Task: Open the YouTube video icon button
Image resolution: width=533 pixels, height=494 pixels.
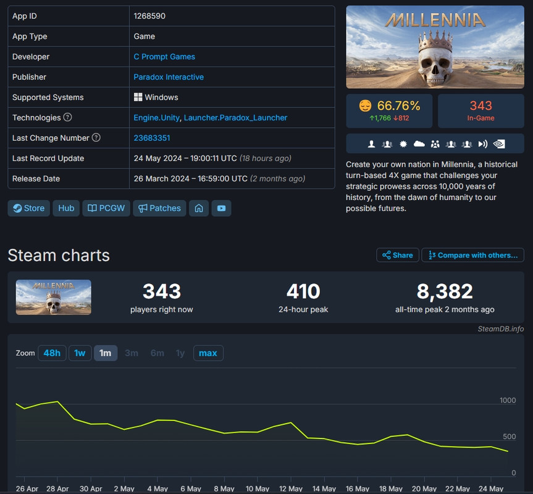Action: 221,208
